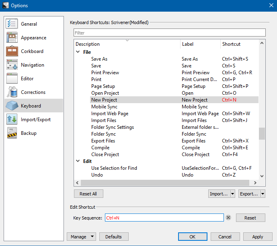Open the Manage dropdown menu

tap(81, 236)
